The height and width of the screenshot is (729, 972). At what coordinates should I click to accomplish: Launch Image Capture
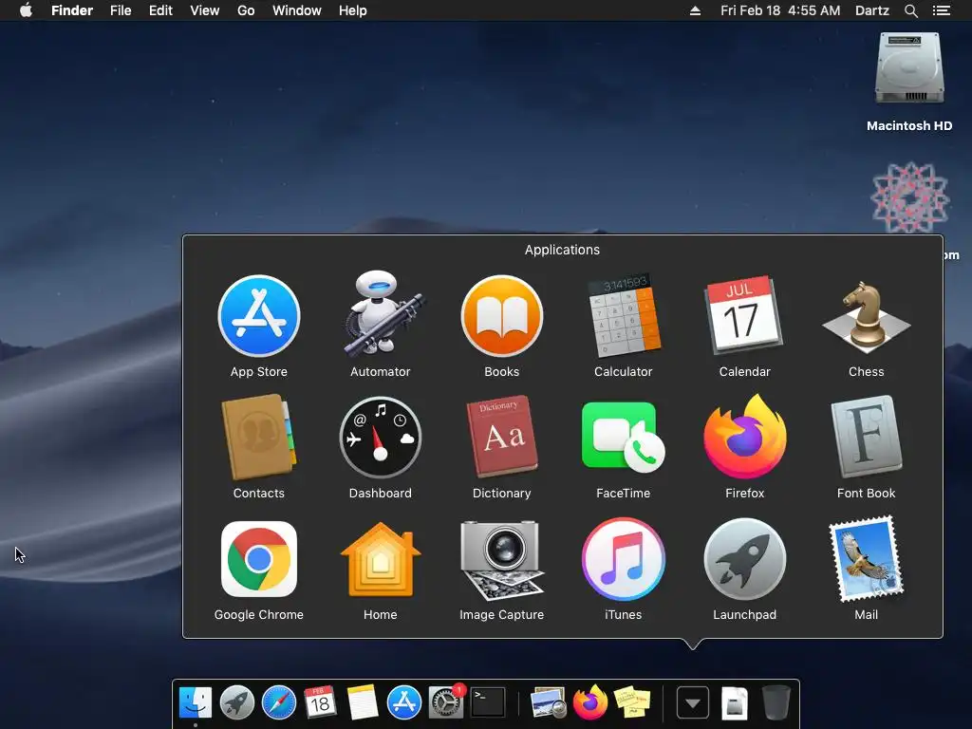pyautogui.click(x=501, y=560)
